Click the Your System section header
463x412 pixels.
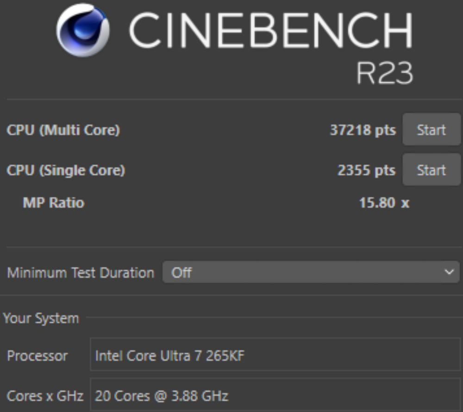(41, 318)
